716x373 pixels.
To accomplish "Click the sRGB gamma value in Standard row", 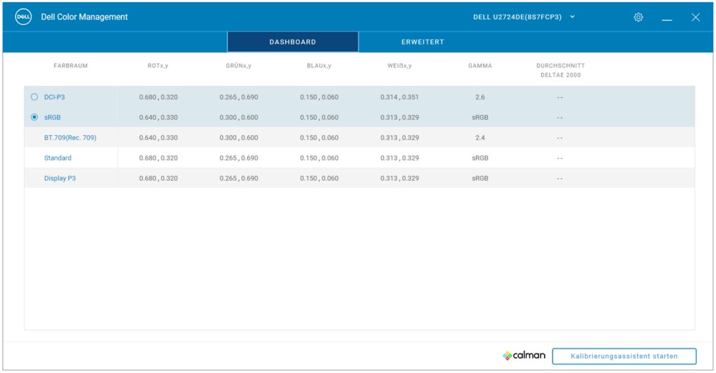I will coord(480,158).
